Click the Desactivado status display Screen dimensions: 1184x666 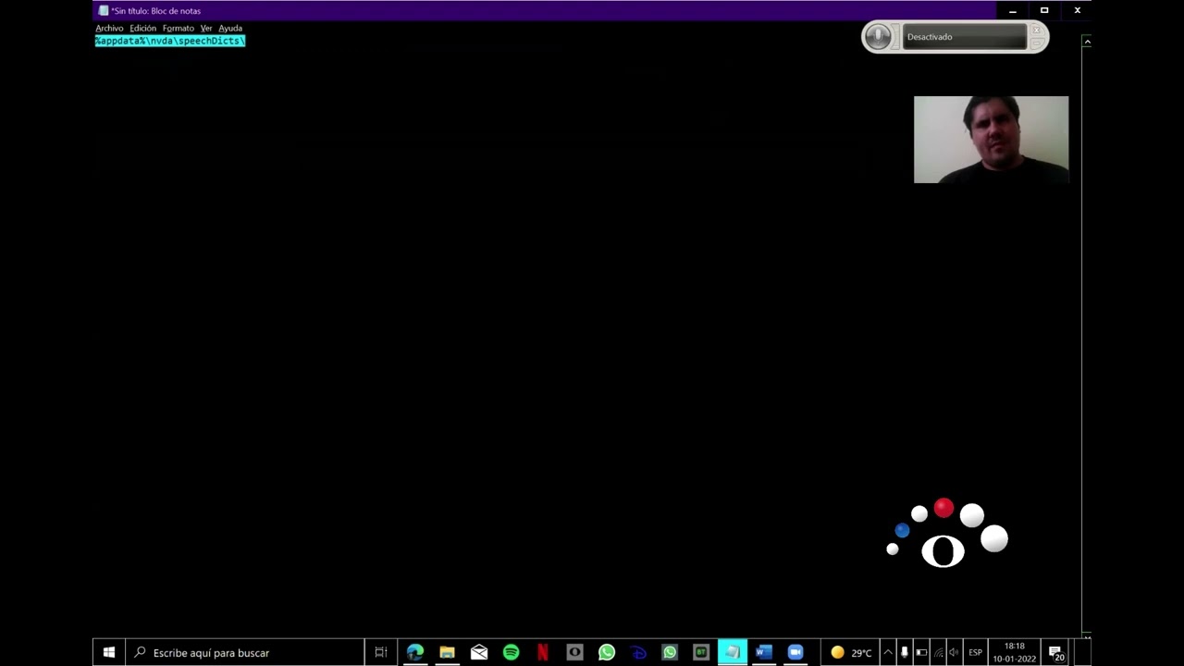click(x=965, y=37)
